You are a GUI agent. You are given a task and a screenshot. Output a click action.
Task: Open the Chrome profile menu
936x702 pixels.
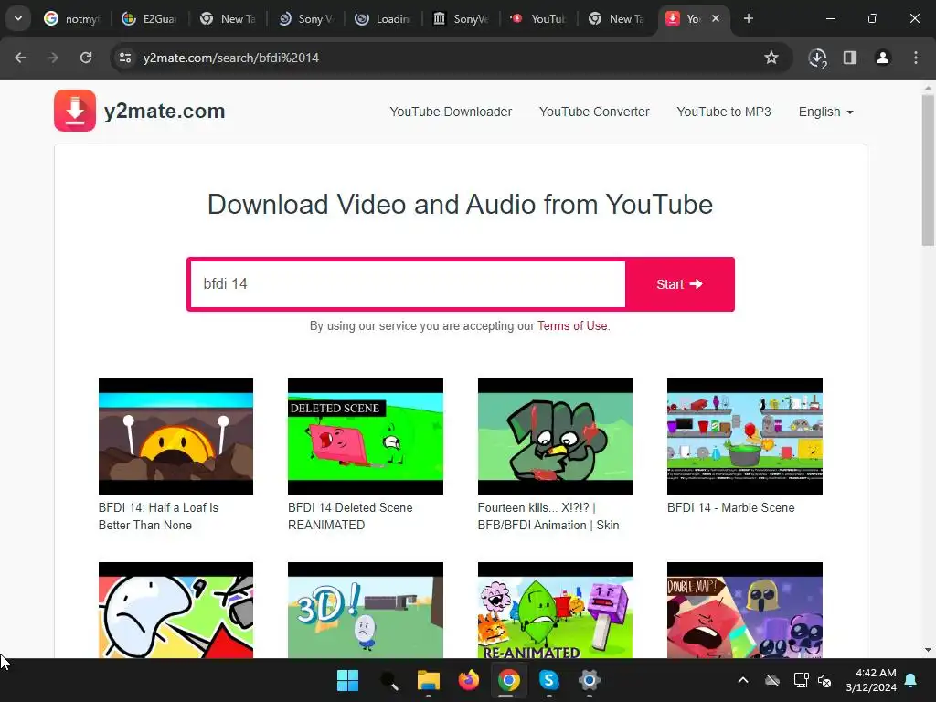[883, 58]
